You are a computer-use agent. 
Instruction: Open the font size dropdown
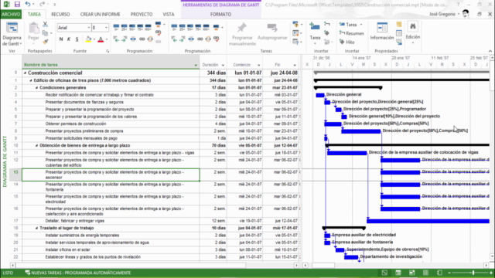[106, 28]
